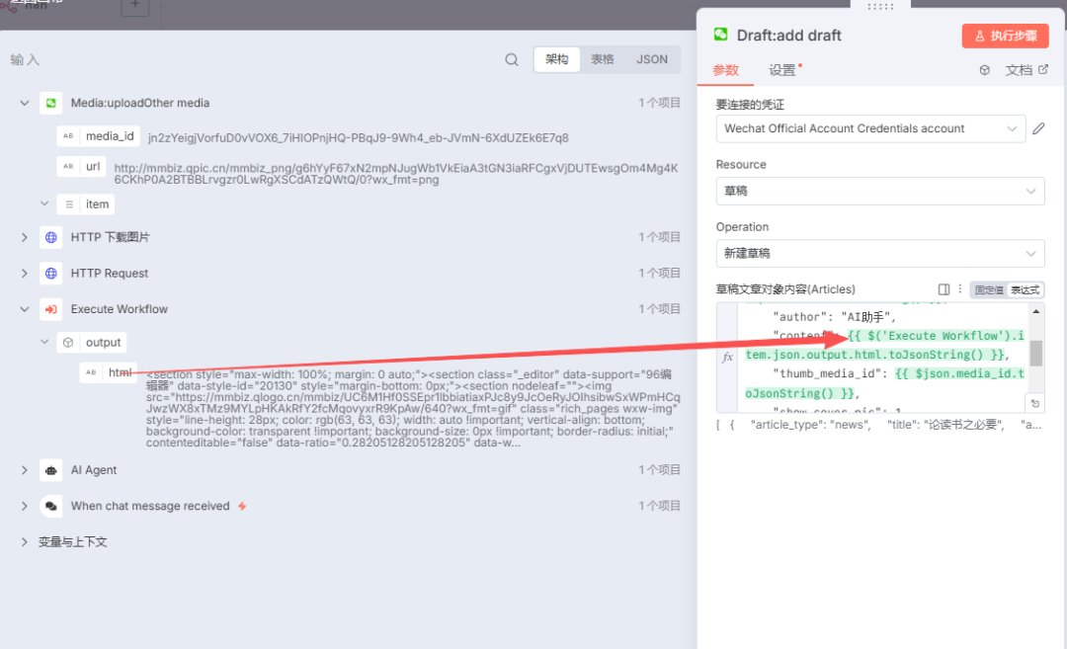
Task: Click the thumb_media_id expression in editor
Action: coord(884,383)
